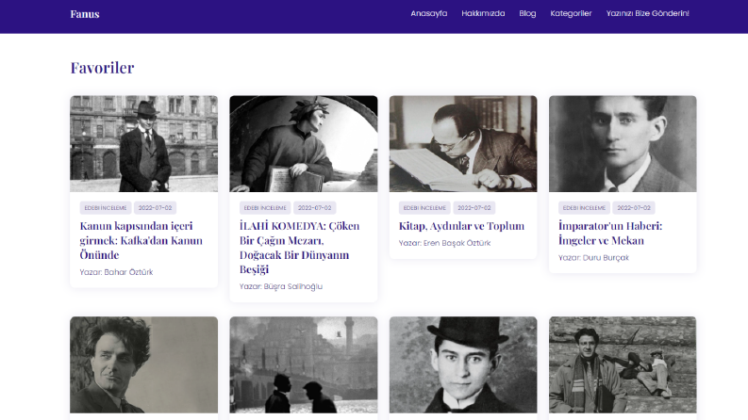Select Kategoriler in the navigation bar

point(571,13)
